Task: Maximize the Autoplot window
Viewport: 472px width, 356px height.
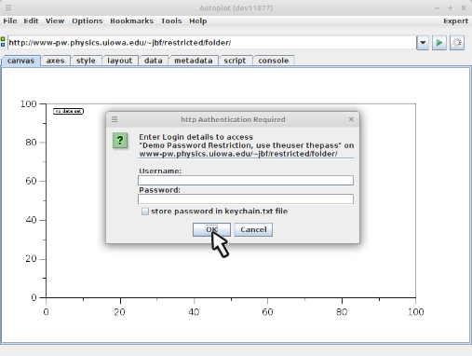Action: (x=450, y=8)
